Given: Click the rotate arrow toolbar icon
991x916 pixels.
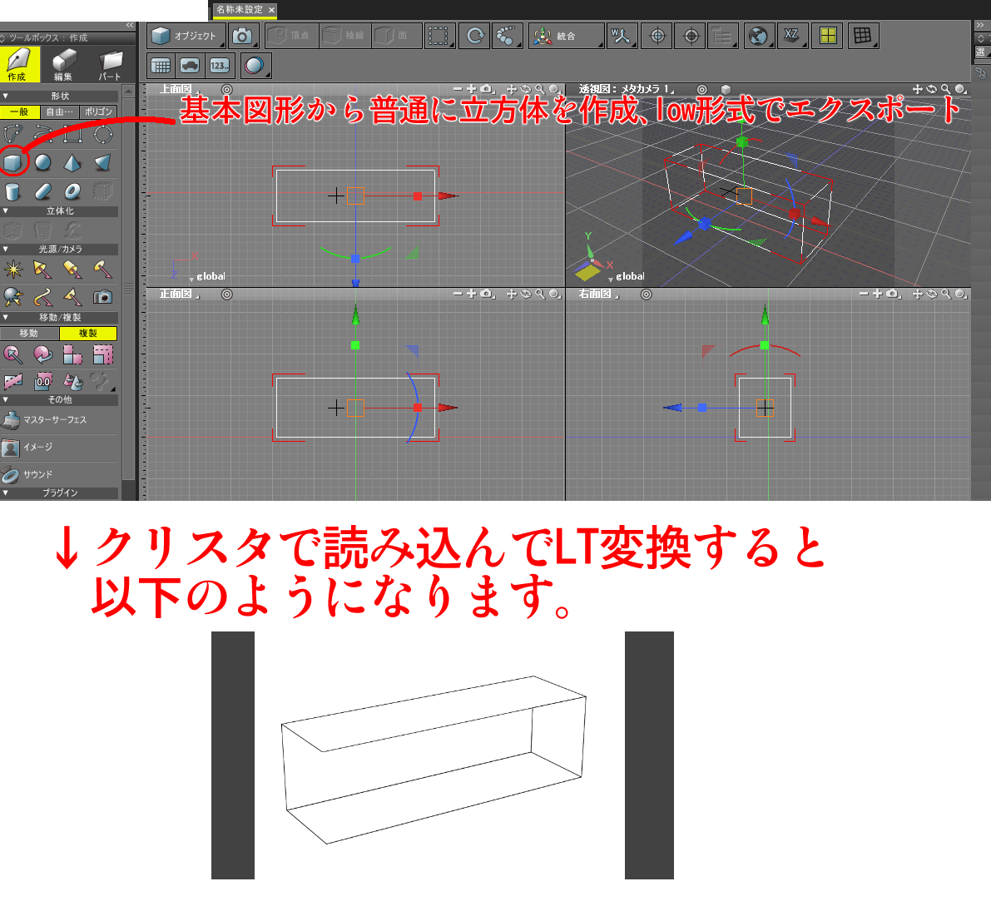Looking at the screenshot, I should click(475, 36).
